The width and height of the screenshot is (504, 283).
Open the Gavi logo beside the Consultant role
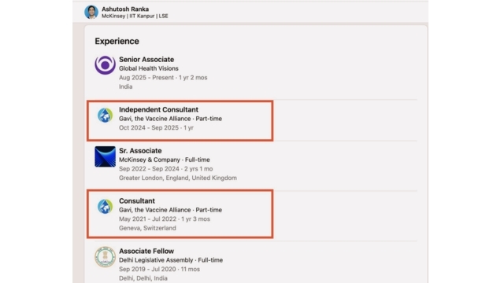pyautogui.click(x=105, y=206)
